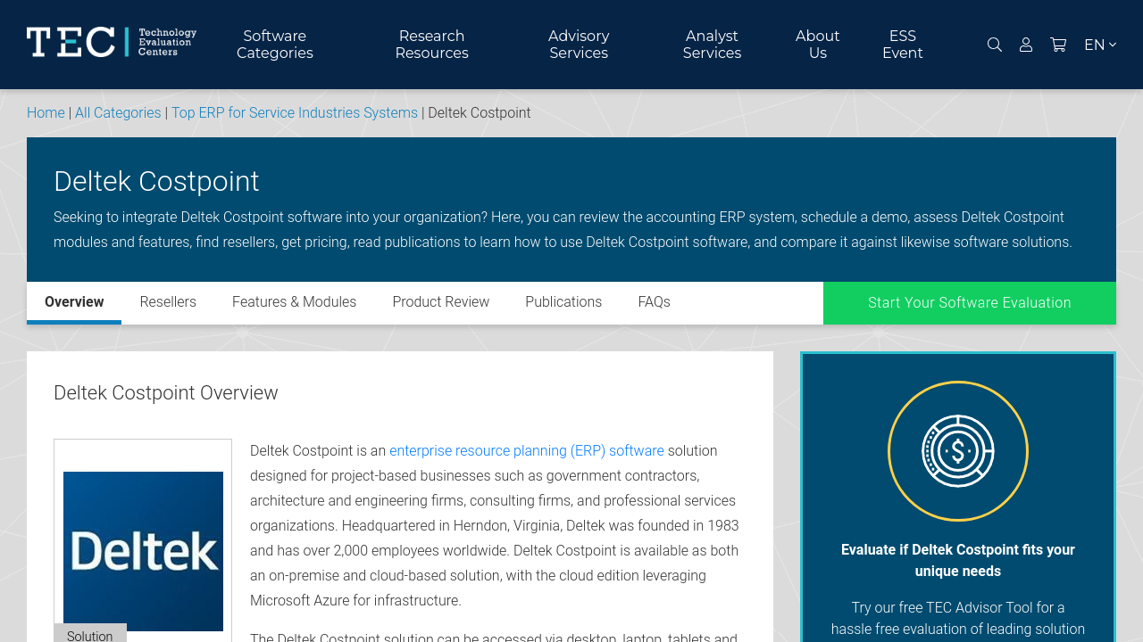The height and width of the screenshot is (642, 1143).
Task: Click Start Your Software Evaluation button
Action: 969,303
